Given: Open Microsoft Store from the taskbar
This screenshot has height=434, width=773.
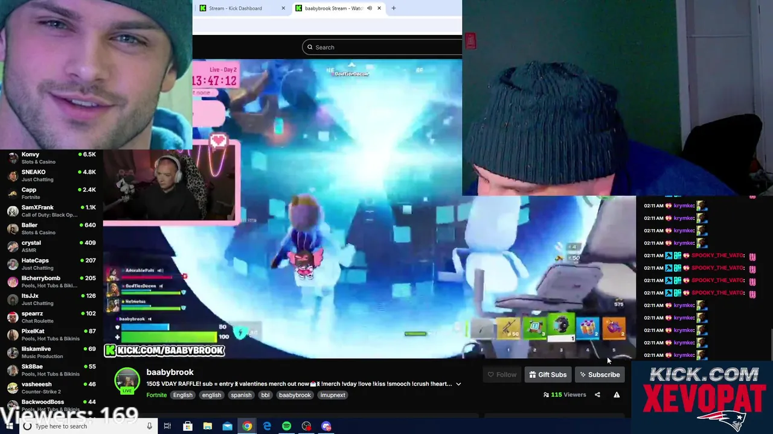Looking at the screenshot, I should click(187, 426).
